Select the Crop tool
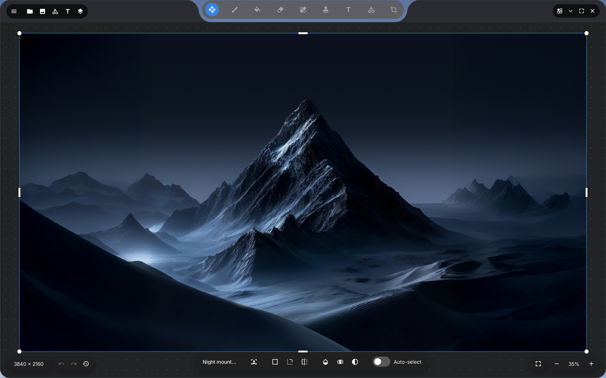The height and width of the screenshot is (378, 606). 394,10
